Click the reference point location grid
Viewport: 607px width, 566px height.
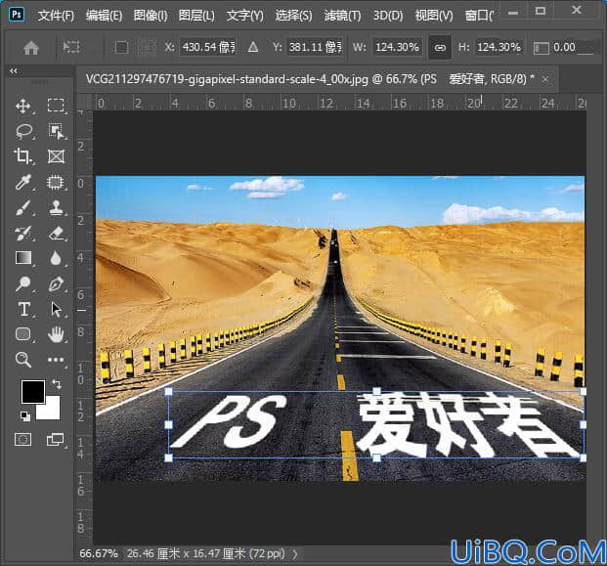[x=147, y=48]
